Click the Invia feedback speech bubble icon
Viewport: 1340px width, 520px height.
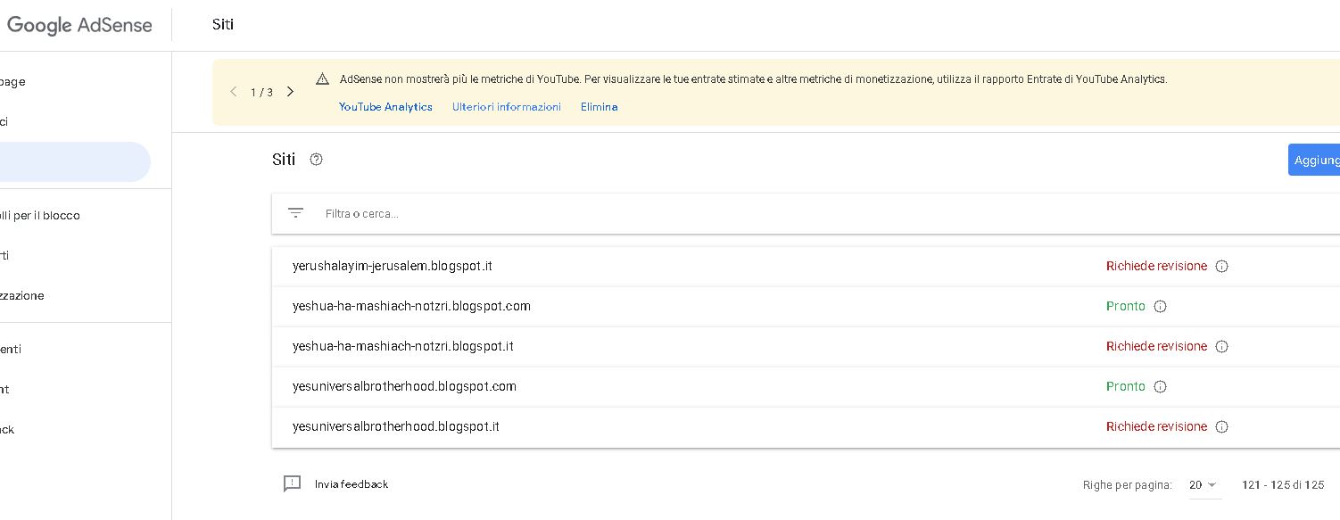tap(292, 483)
